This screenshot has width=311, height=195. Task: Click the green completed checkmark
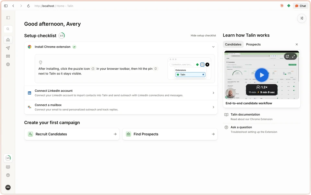pyautogui.click(x=75, y=47)
